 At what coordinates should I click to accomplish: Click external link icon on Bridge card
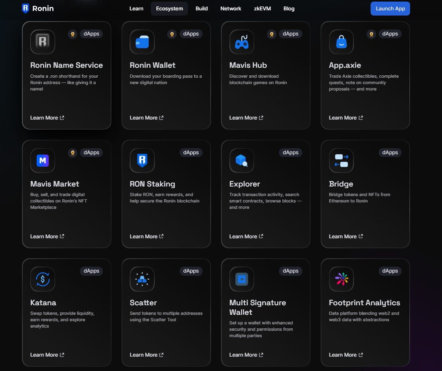[361, 236]
